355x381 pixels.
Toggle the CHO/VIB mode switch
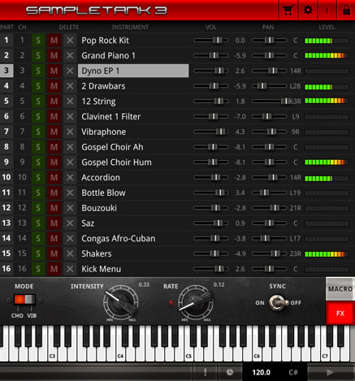tap(24, 300)
